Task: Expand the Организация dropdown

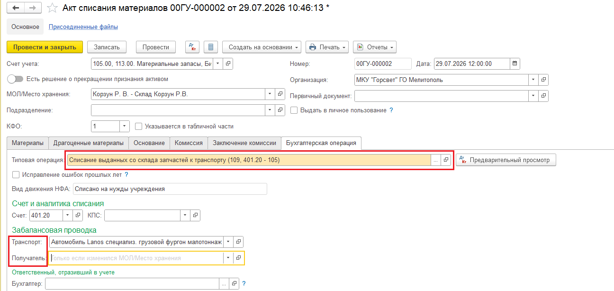Action: [x=533, y=80]
